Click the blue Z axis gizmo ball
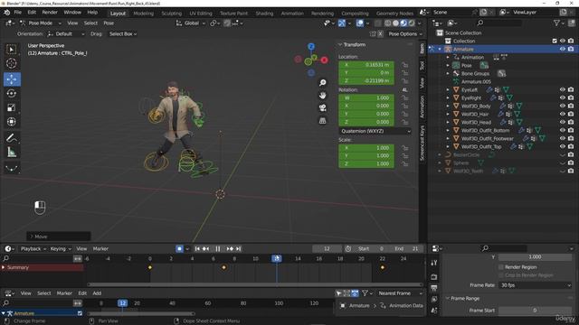This screenshot has height=325, width=579. [311, 46]
